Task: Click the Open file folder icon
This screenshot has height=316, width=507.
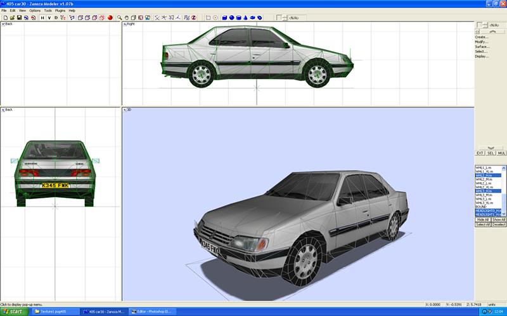Action: (11, 18)
